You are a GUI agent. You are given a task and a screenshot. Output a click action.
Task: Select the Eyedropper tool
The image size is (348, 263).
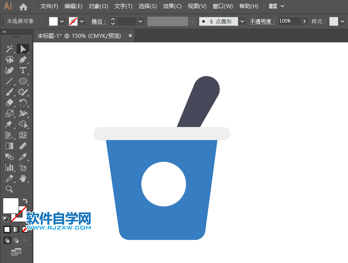[23, 157]
